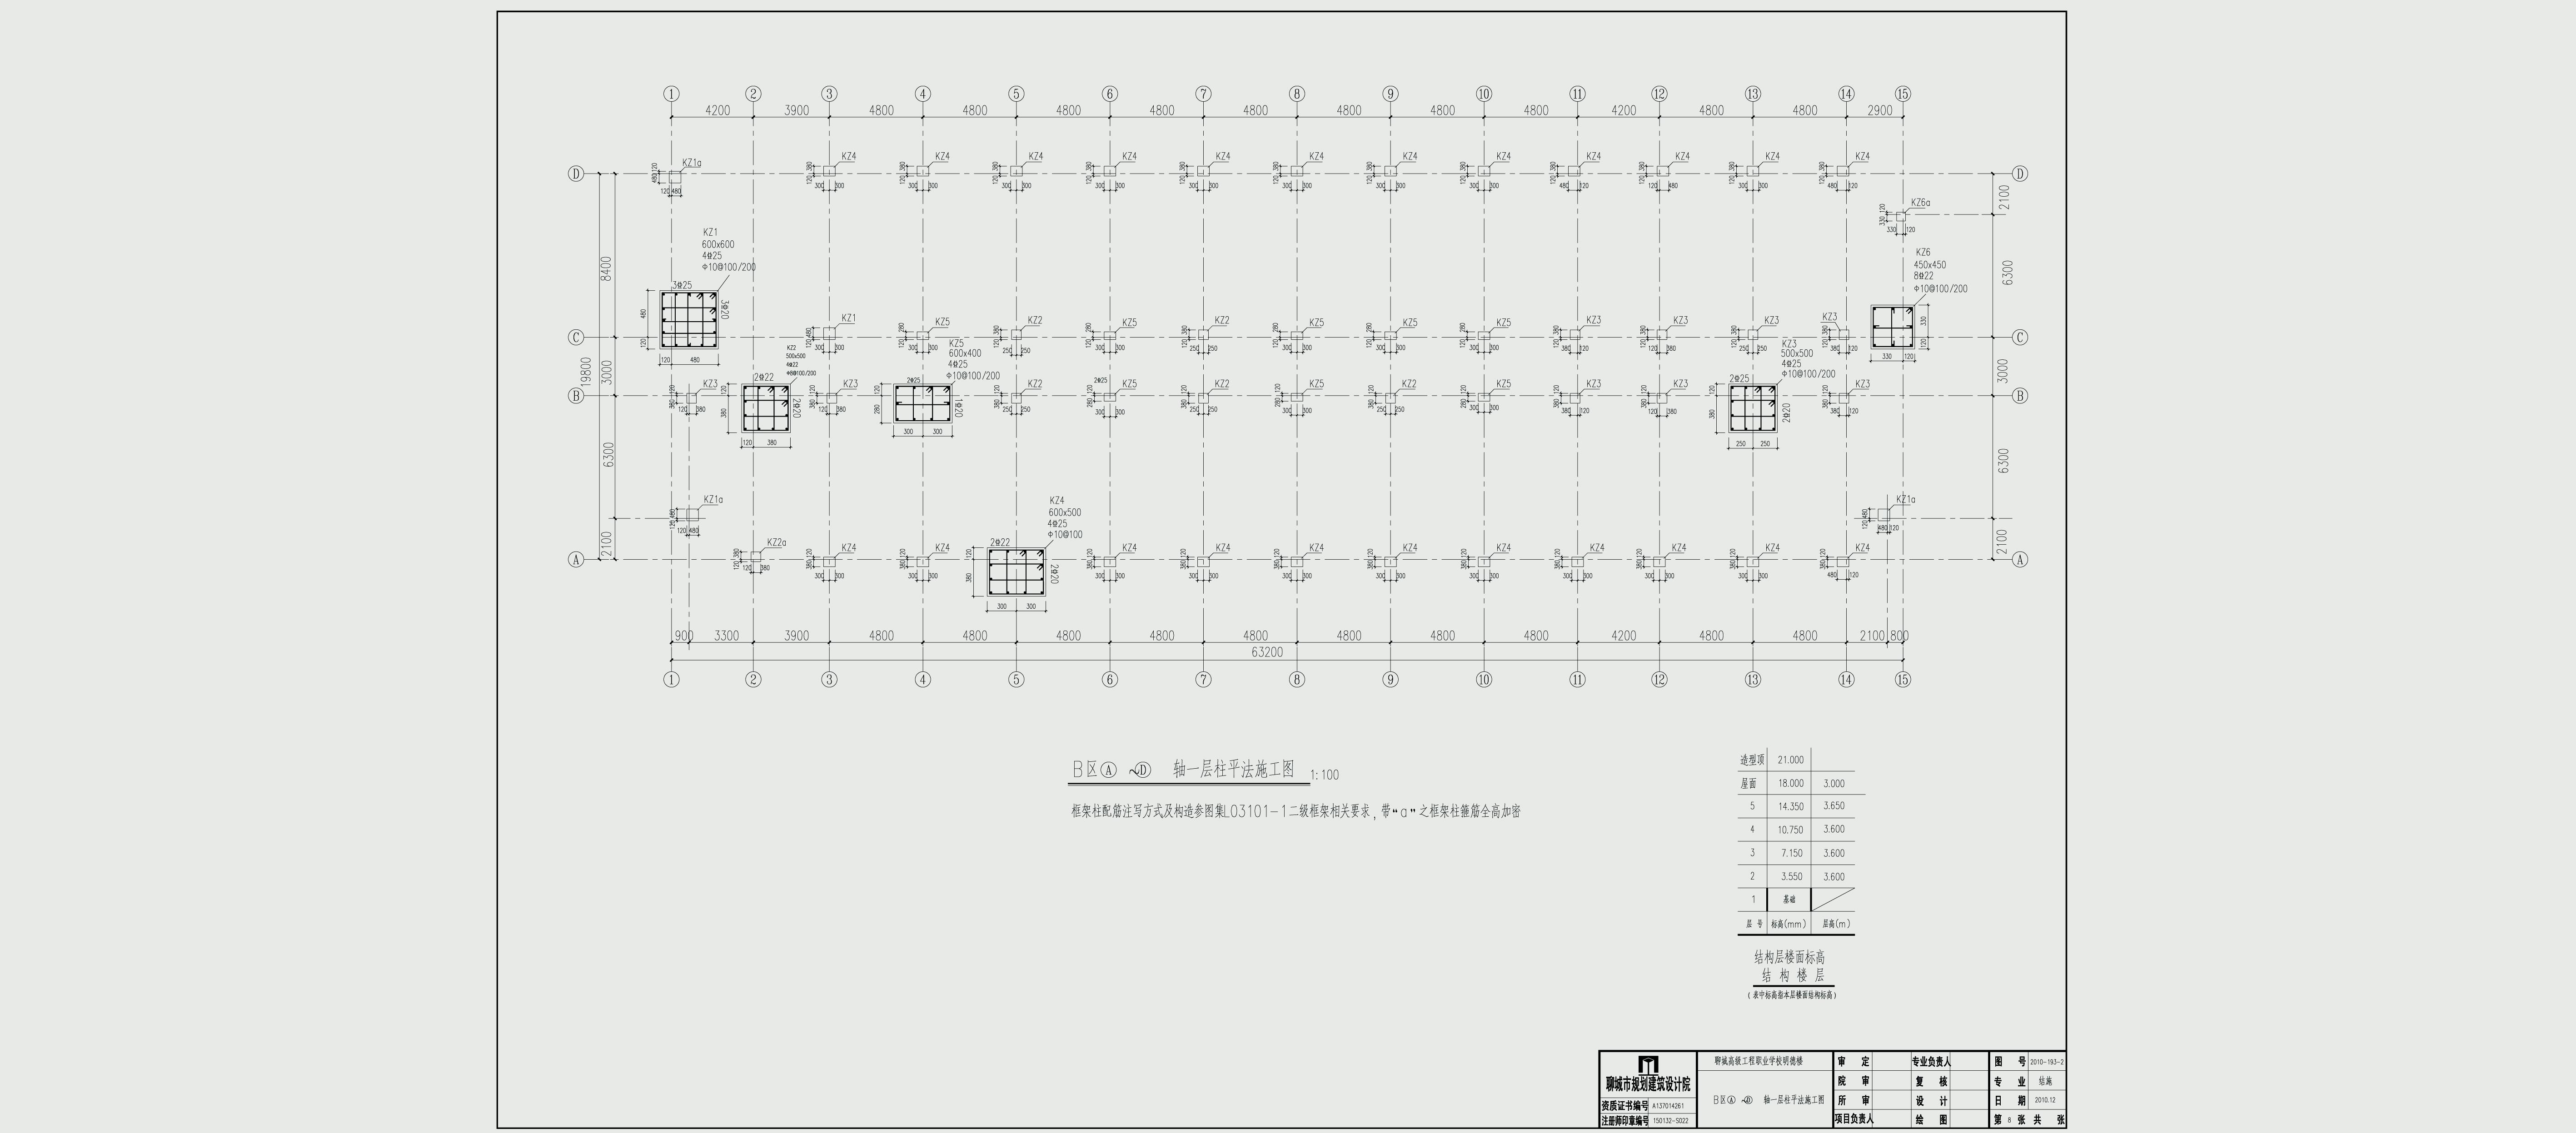Click the '资质证书编号' label in the title block
Image resolution: width=2576 pixels, height=1133 pixels.
point(1625,1106)
